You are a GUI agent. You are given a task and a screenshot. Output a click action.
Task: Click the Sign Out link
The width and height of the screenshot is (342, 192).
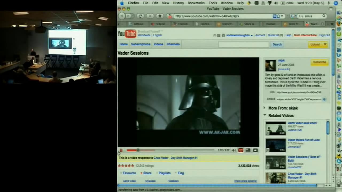325,35
